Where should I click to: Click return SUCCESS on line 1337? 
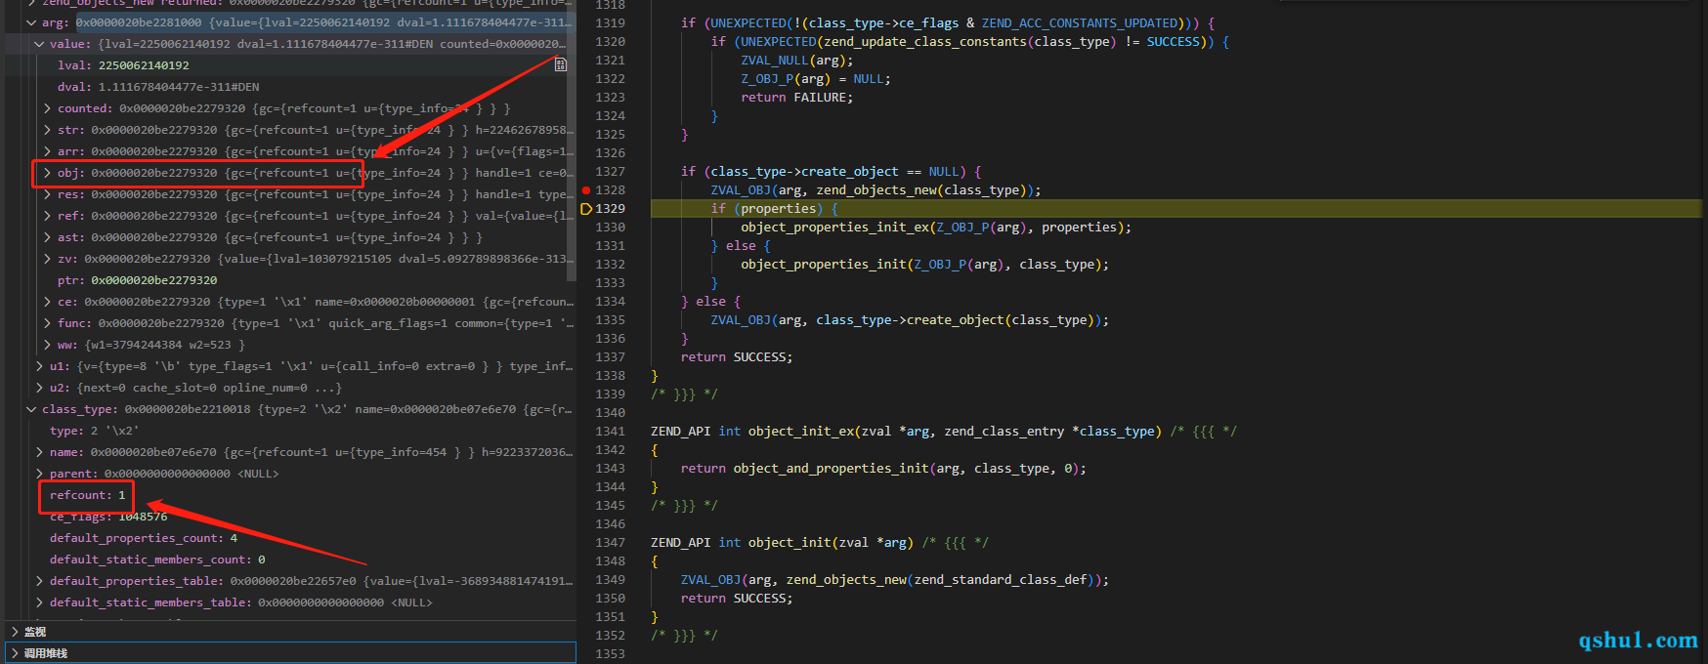737,356
